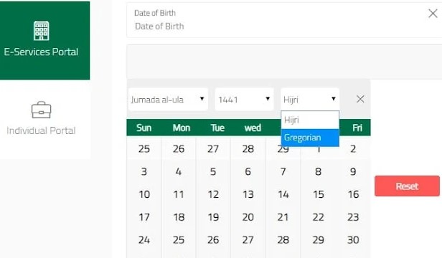The image size is (442, 258).
Task: Expand the Jumada al-ula month dropdown
Action: click(x=168, y=100)
